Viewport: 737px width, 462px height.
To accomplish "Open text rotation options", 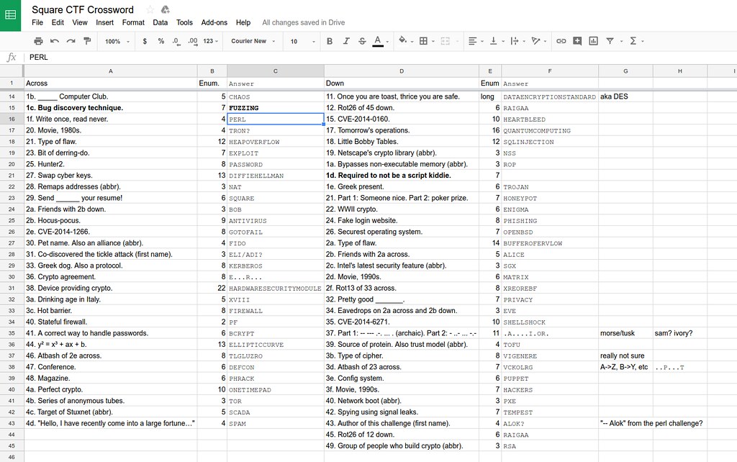I will tap(535, 41).
